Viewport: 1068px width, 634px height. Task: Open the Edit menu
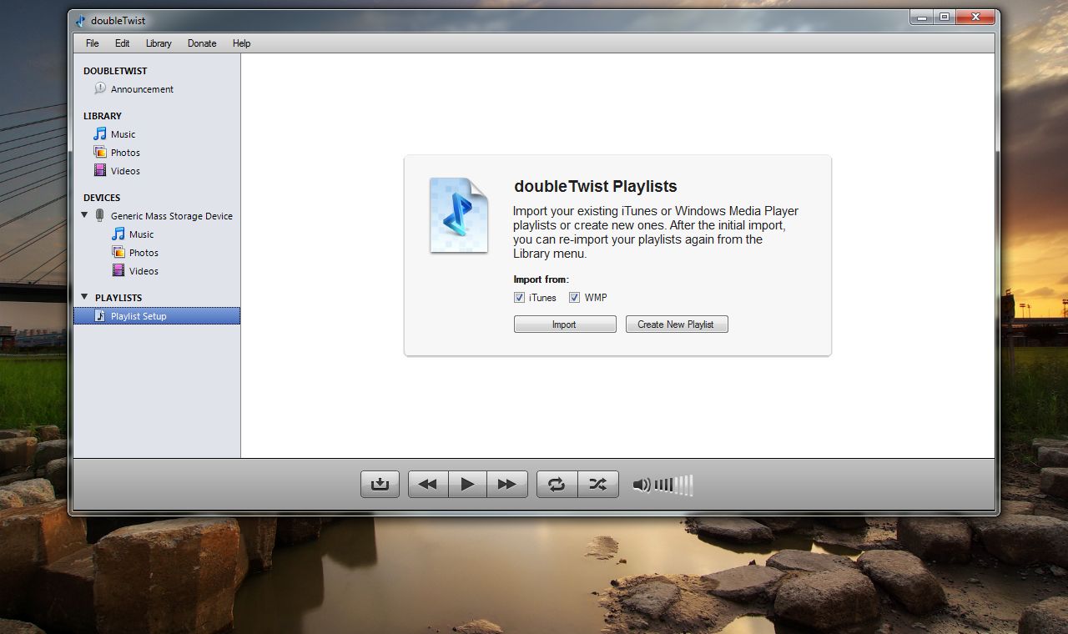coord(122,43)
